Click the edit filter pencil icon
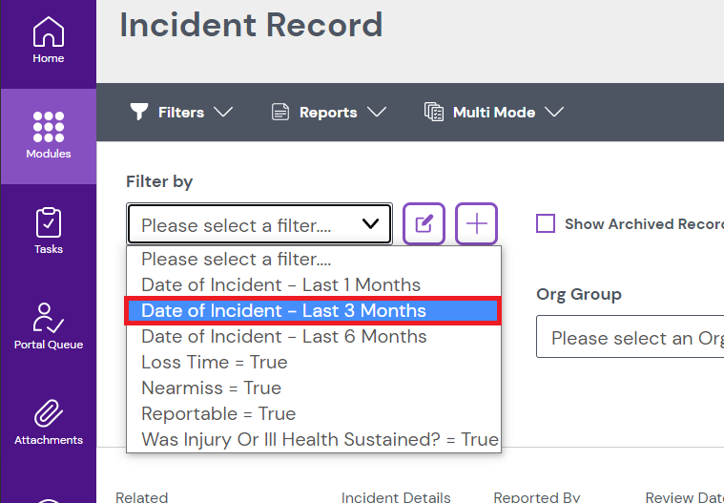 (424, 224)
